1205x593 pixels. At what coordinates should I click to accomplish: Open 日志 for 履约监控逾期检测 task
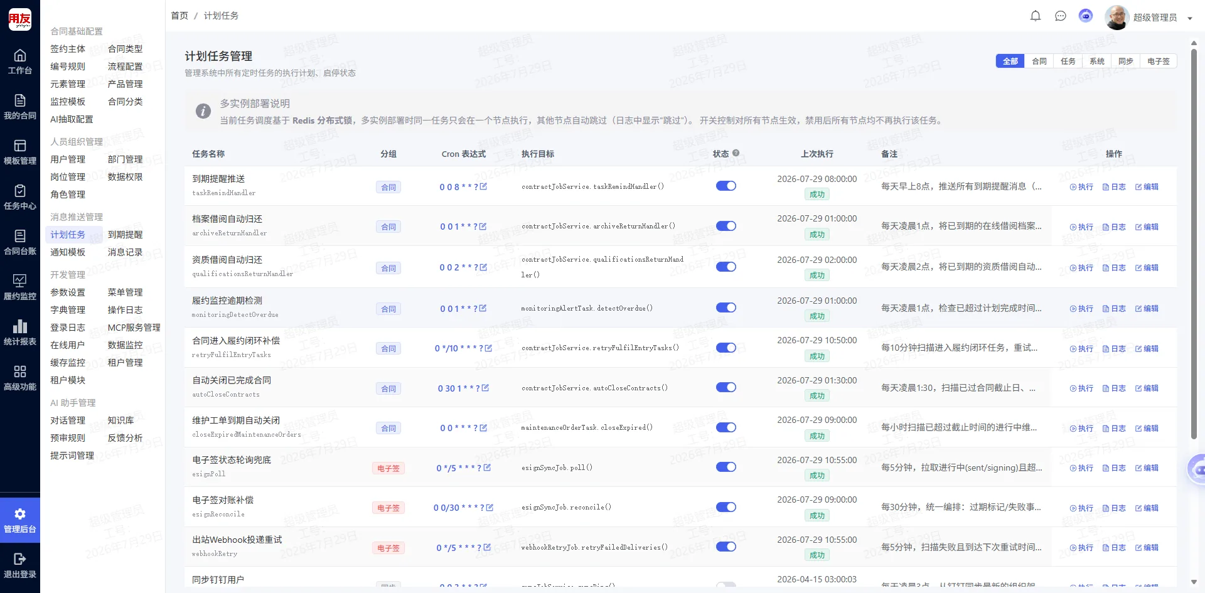click(1114, 309)
